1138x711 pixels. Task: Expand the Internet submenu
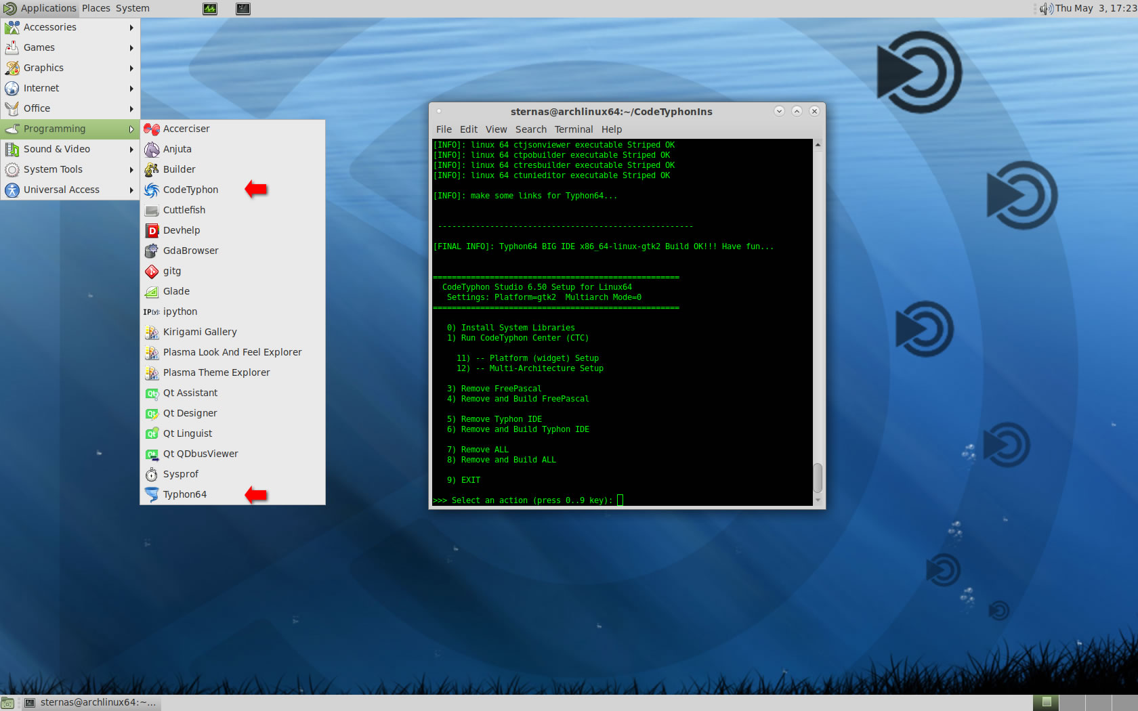(x=70, y=88)
